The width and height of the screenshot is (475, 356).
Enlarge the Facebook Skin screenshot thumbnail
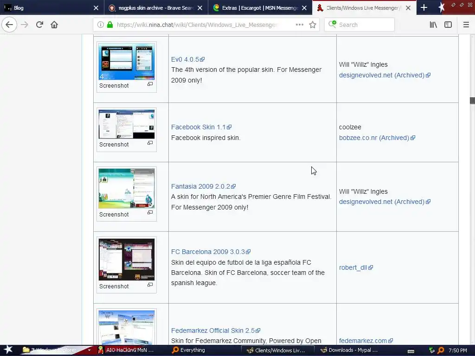coord(127,124)
